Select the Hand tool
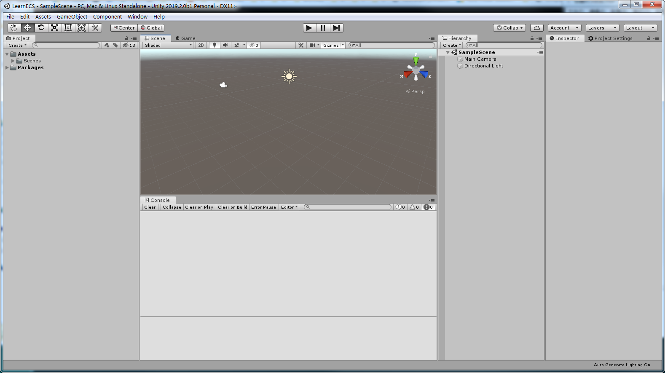Viewport: 665px width, 373px height. (14, 28)
